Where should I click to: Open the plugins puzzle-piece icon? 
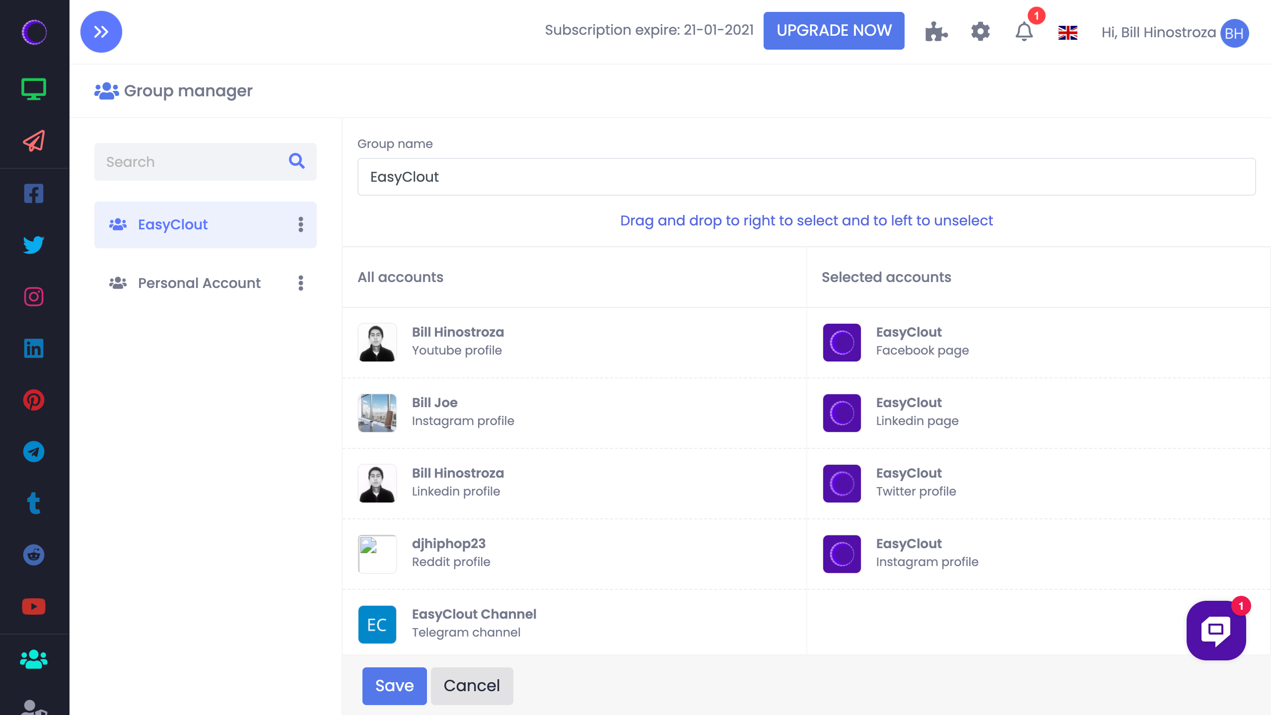click(936, 32)
